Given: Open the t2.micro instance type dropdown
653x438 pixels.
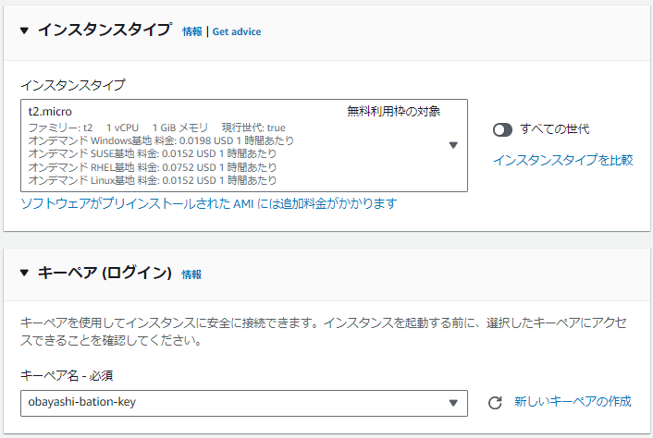Looking at the screenshot, I should coord(244,146).
